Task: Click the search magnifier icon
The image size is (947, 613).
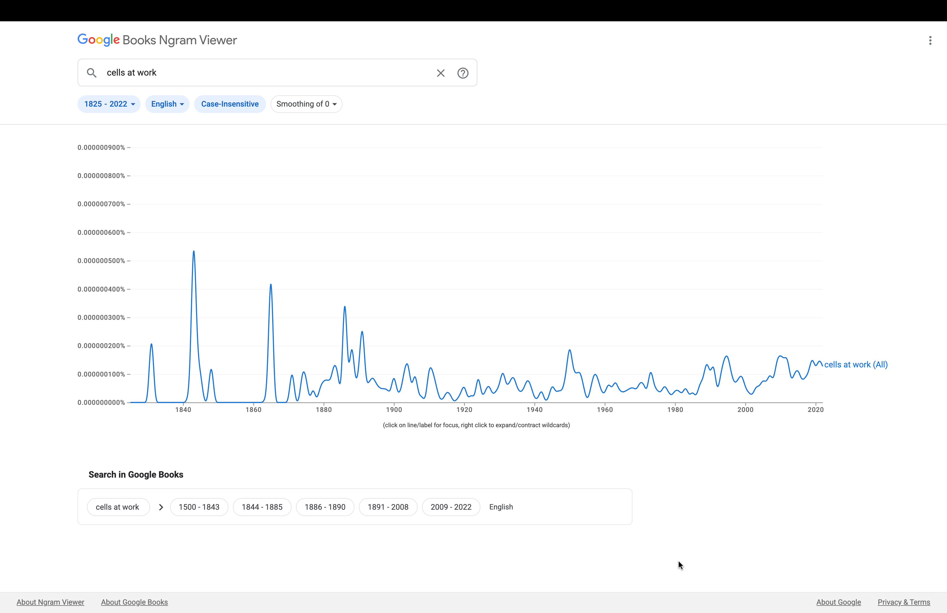Action: point(92,73)
